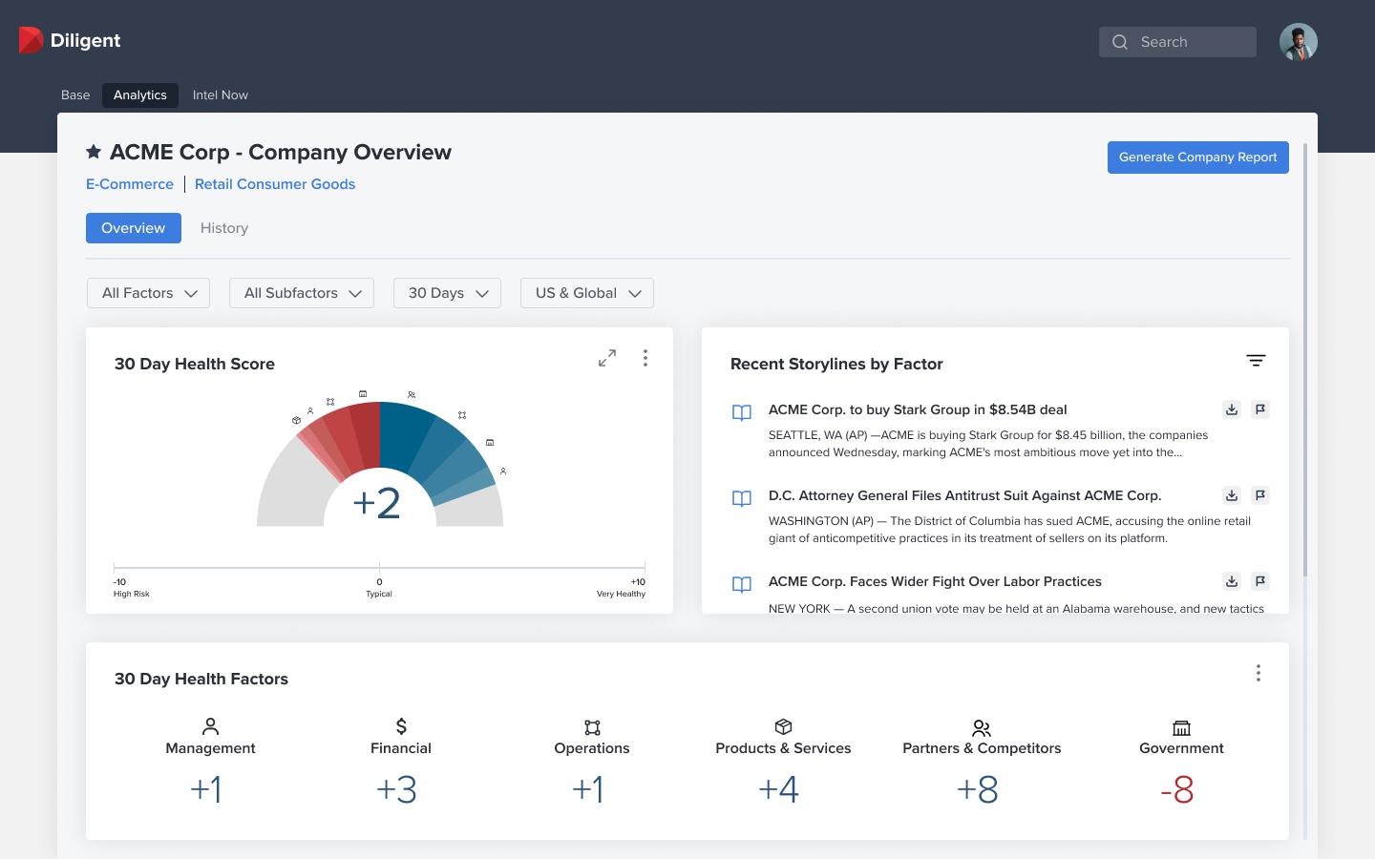Select the Government health factor icon
Screen dimensions: 1375x859
pos(1180,727)
